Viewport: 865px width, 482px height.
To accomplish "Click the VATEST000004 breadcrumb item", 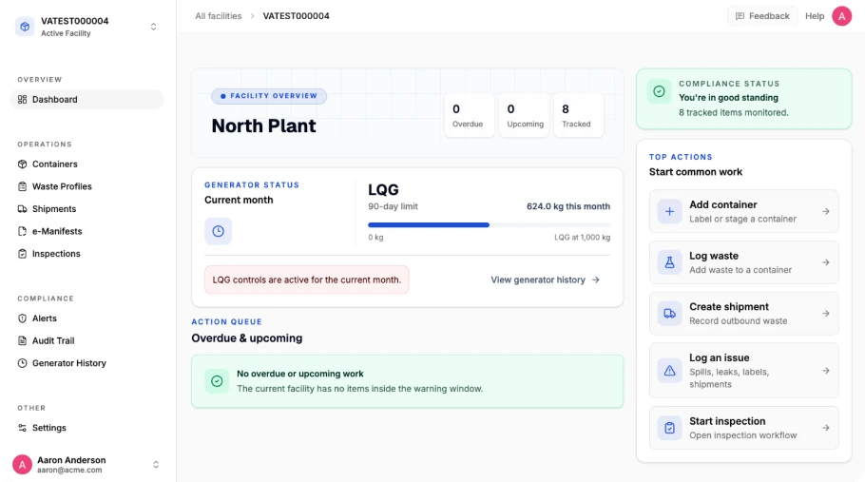I will pyautogui.click(x=297, y=16).
